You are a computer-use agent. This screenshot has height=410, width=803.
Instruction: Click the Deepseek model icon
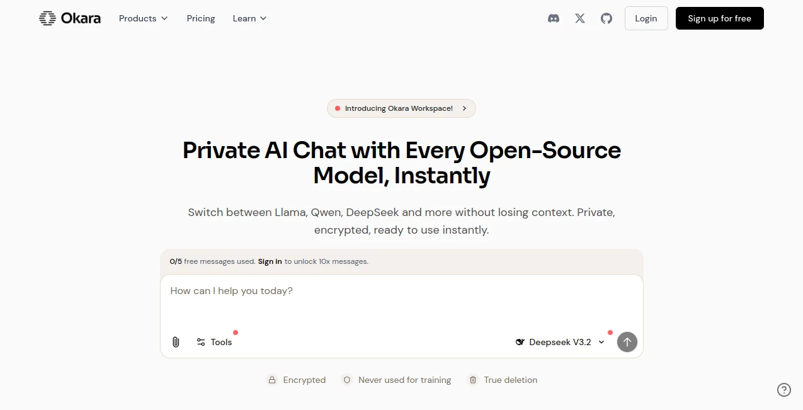pos(520,342)
